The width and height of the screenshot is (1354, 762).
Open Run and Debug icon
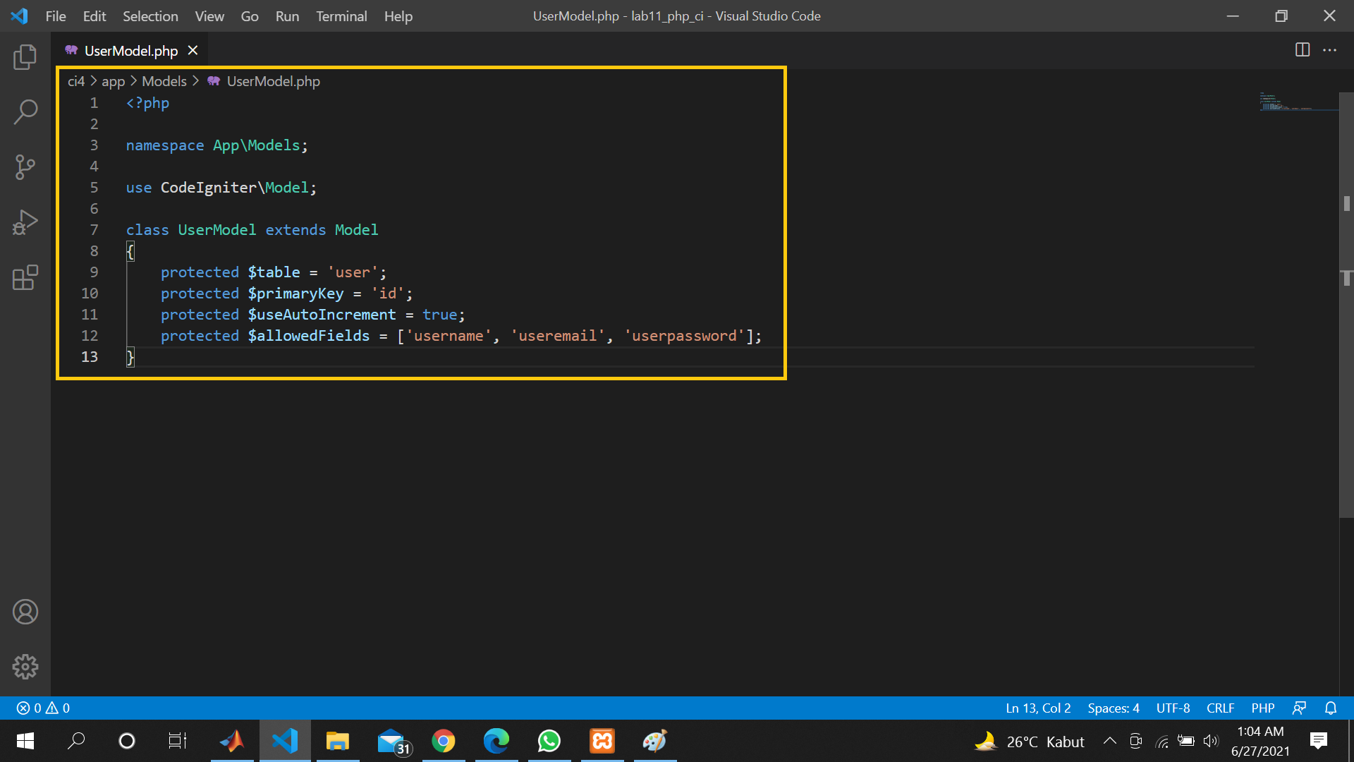tap(25, 222)
